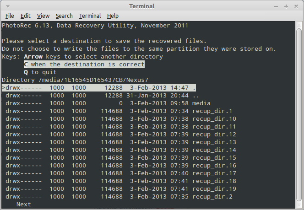This screenshot has width=304, height=210.
Task: Close the Terminal window
Action: coord(296,6)
